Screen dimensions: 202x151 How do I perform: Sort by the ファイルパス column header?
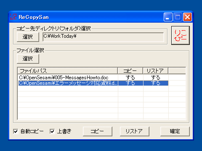tap(68, 71)
